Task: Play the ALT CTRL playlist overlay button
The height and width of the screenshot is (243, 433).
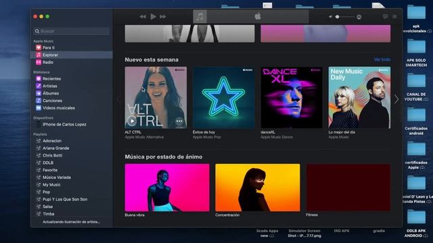Action: click(x=132, y=121)
